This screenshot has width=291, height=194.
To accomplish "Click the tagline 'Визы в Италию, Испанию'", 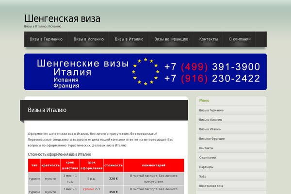I will coord(43,26).
